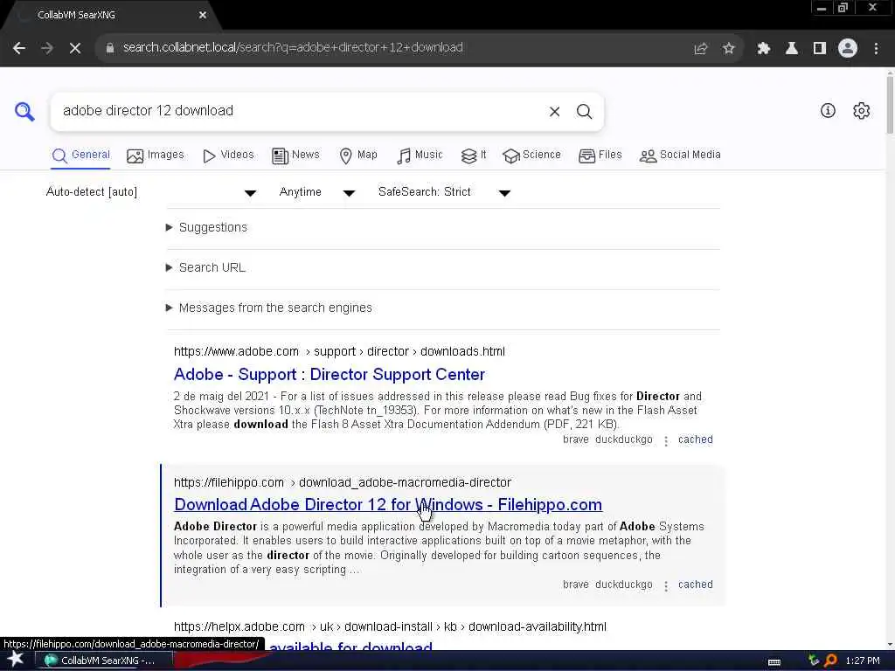The height and width of the screenshot is (671, 895).
Task: Click the www.adobe.com result URL
Action: (x=339, y=351)
